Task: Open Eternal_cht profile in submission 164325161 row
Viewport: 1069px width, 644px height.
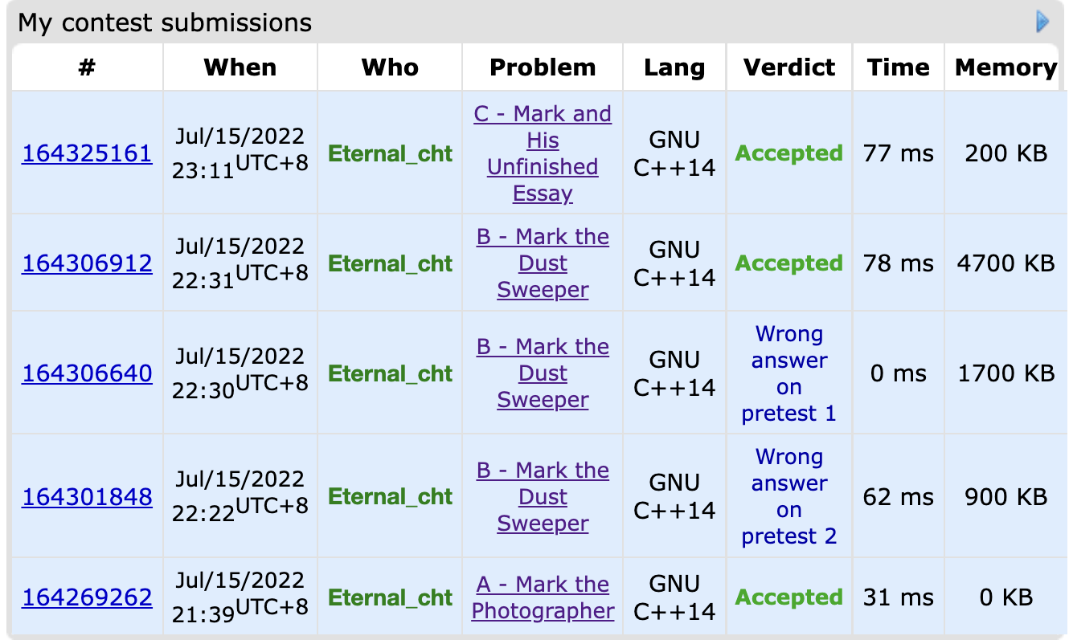Action: [x=390, y=153]
